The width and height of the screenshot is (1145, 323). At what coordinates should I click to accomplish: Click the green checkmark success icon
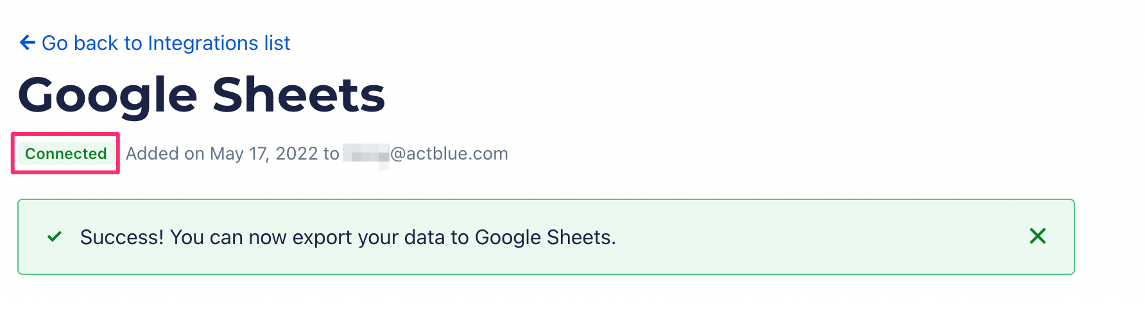[x=55, y=237]
